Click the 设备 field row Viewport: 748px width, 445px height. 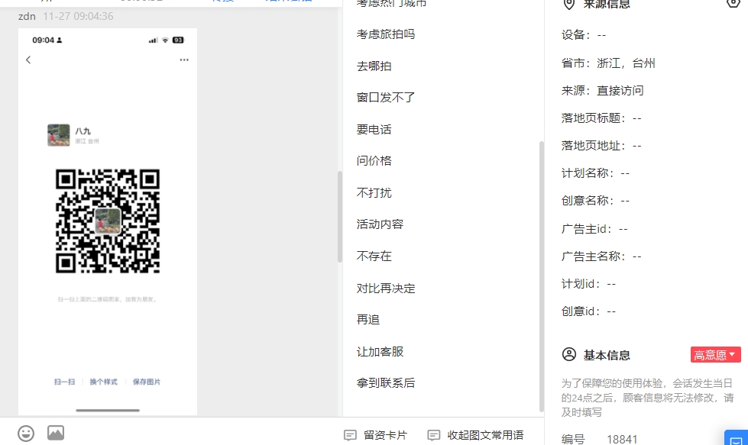[x=584, y=35]
